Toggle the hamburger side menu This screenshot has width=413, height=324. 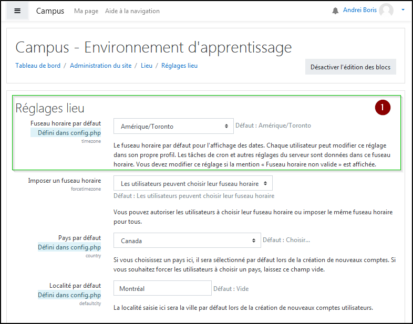pos(17,11)
